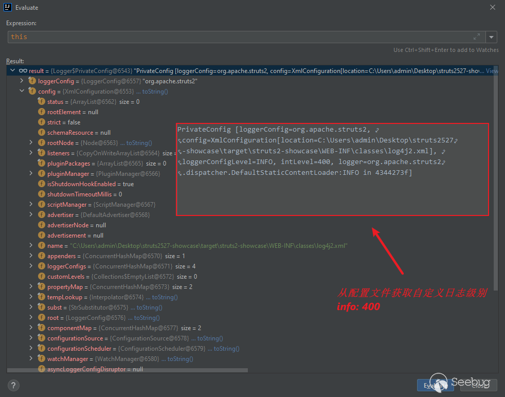Click the field icon beside appenders
The width and height of the screenshot is (505, 397).
click(x=42, y=256)
